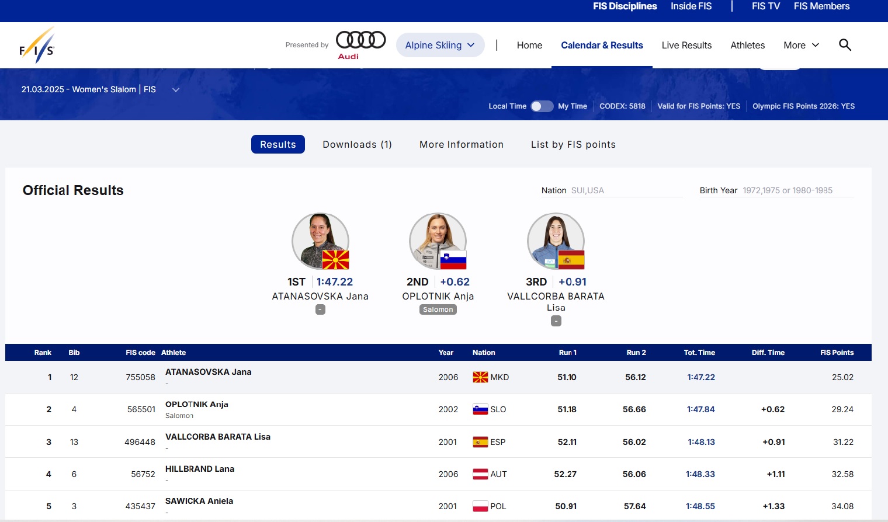Click the MKD flag in first row
The width and height of the screenshot is (888, 522).
tap(480, 377)
